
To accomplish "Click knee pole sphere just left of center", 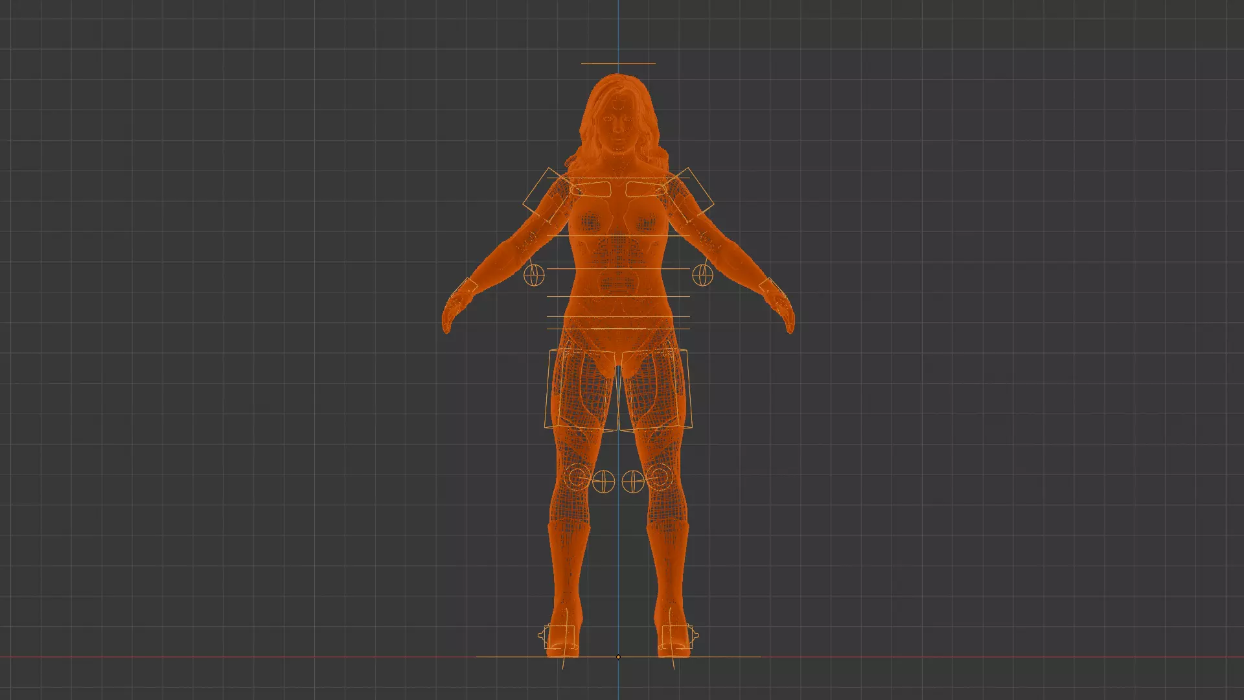I will [x=603, y=482].
